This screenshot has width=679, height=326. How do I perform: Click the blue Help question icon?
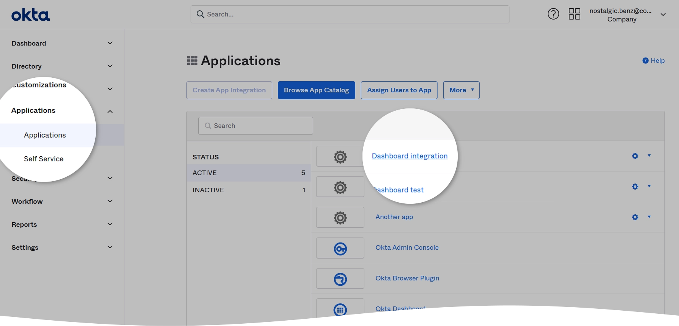645,61
